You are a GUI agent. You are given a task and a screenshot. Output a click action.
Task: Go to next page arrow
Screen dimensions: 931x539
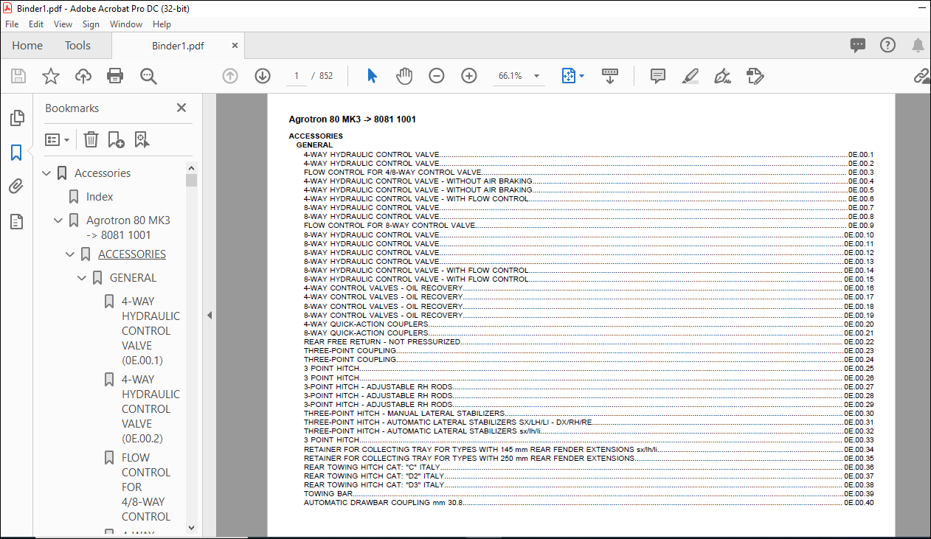263,76
